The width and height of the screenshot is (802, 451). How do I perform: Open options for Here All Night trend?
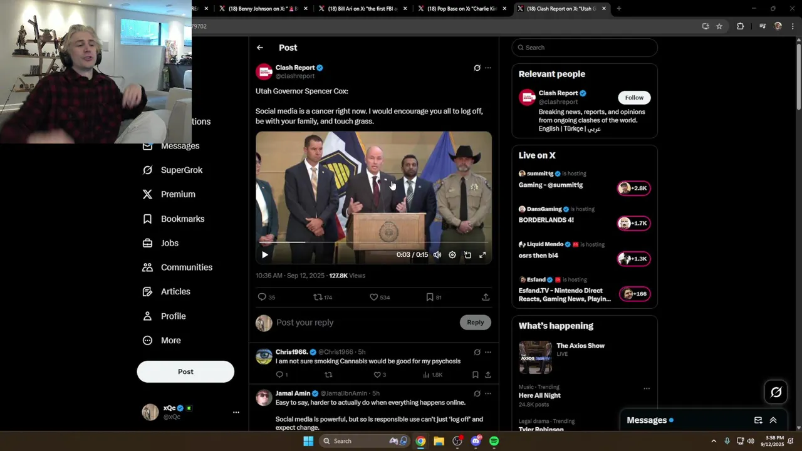coord(647,388)
